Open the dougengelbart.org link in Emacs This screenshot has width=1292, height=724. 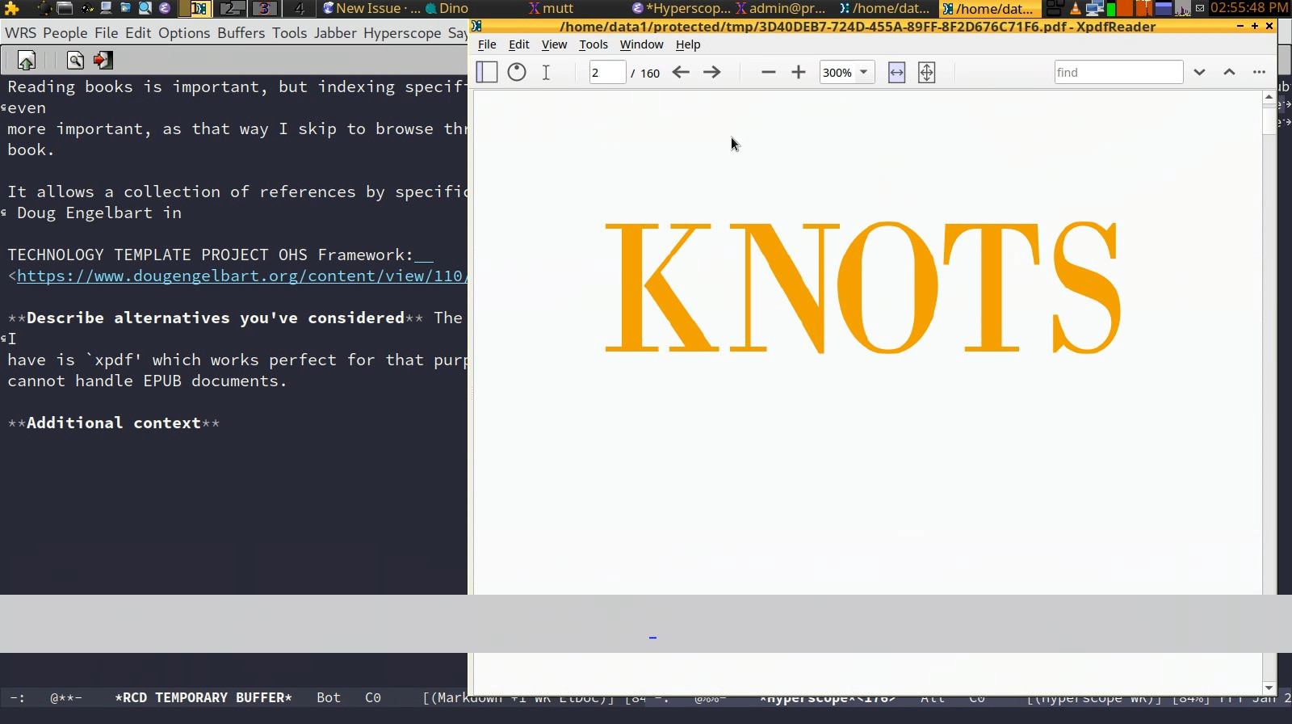(x=241, y=276)
